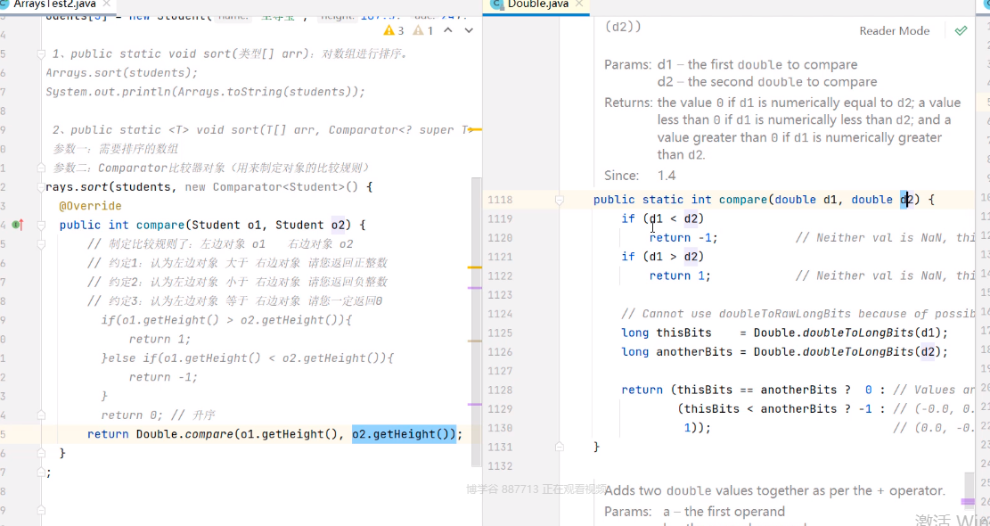The image size is (990, 526).
Task: Click orange warning stripe mark on left editor scrollbar
Action: 475,267
